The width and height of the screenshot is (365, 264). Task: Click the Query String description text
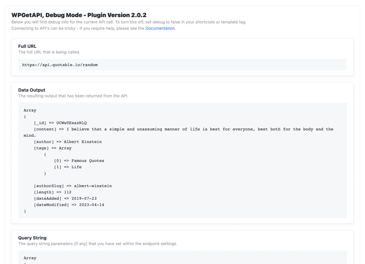97,244
